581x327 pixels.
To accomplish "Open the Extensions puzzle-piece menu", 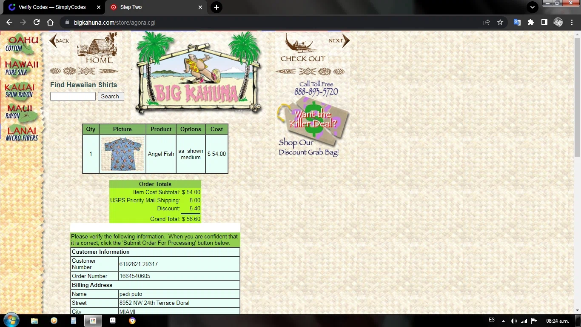I will [x=531, y=22].
